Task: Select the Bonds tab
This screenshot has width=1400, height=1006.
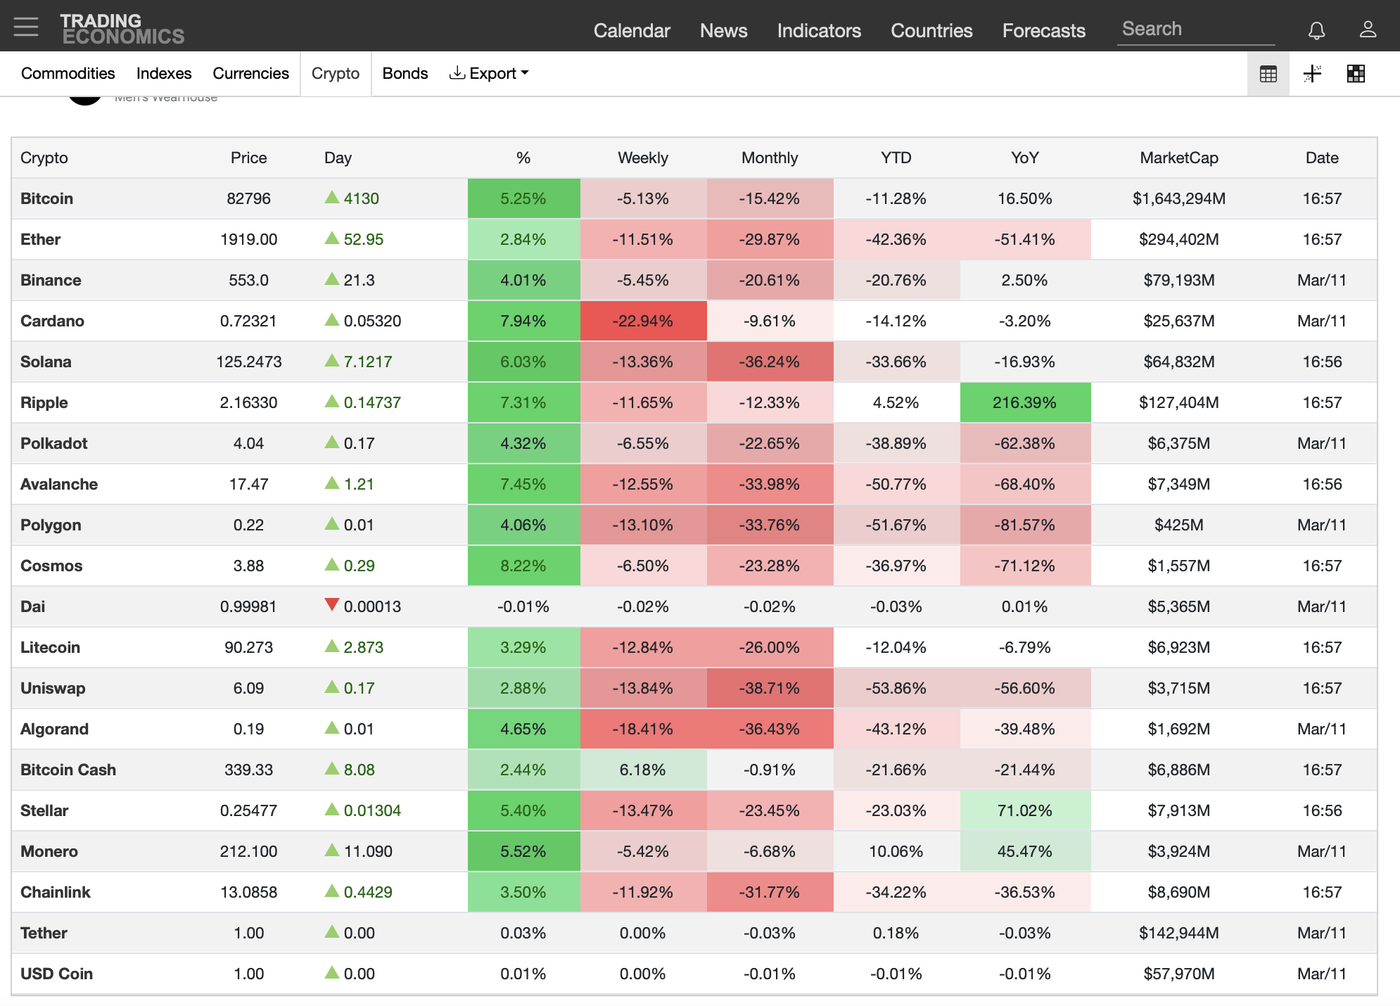Action: click(x=405, y=73)
